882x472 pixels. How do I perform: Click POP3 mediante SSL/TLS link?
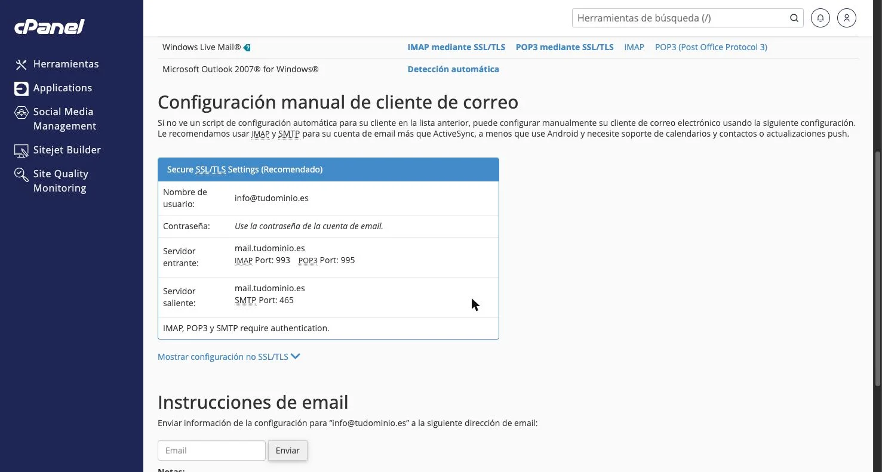564,47
